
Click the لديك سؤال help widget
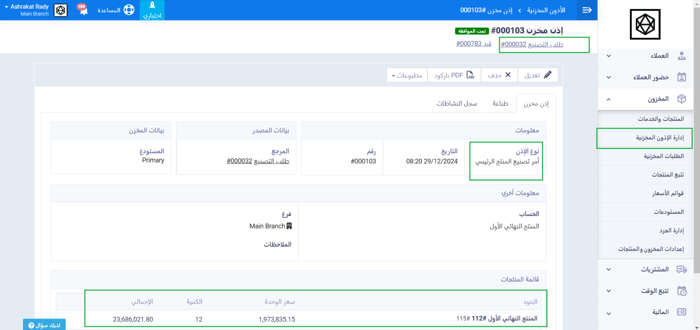tap(44, 325)
